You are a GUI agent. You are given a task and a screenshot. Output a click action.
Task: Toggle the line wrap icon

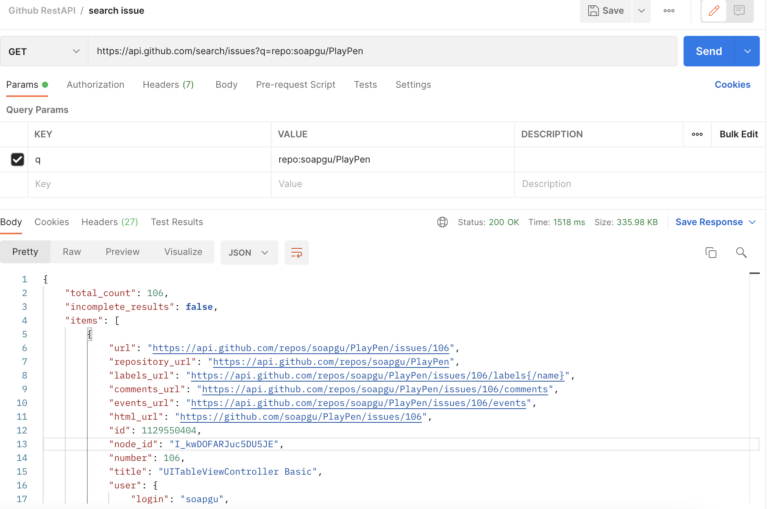point(297,253)
